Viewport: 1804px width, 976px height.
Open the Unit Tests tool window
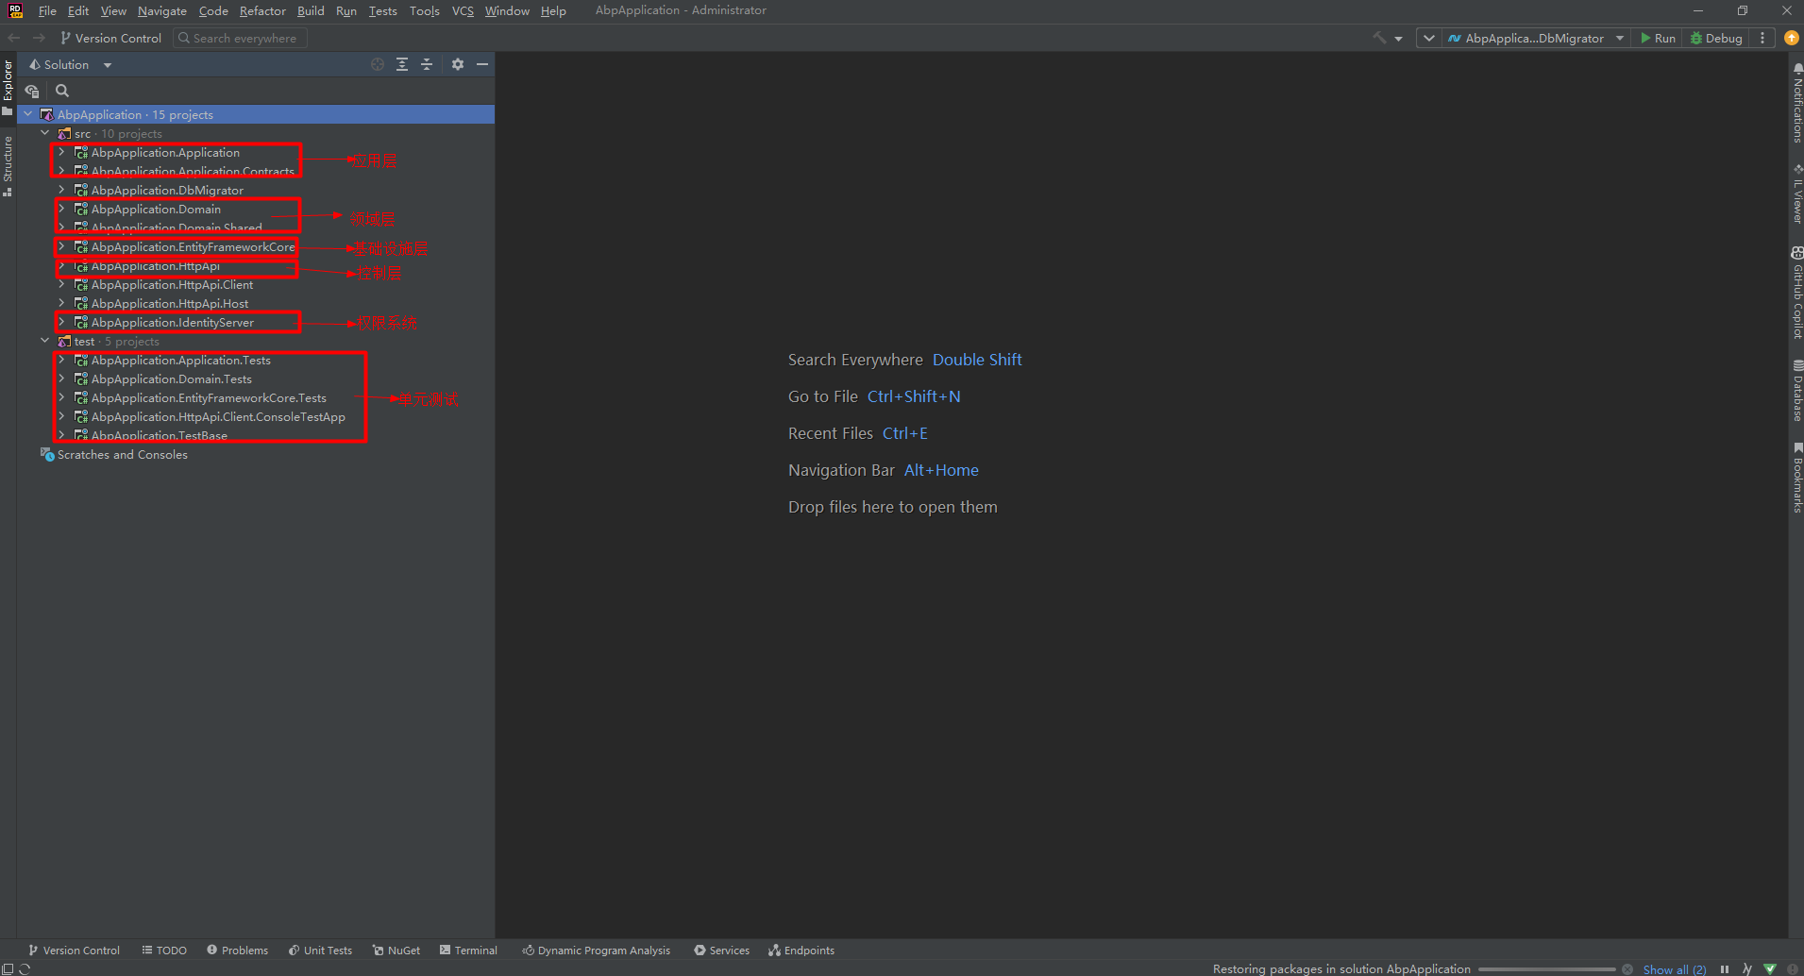pyautogui.click(x=320, y=951)
